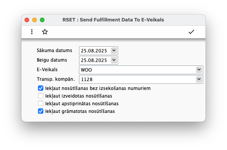The width and height of the screenshot is (227, 150).
Task: Open Beigu datums date picker arrow
Action: 114,60
